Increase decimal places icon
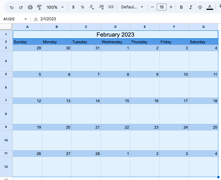This screenshot has height=180, width=221. click(x=101, y=7)
